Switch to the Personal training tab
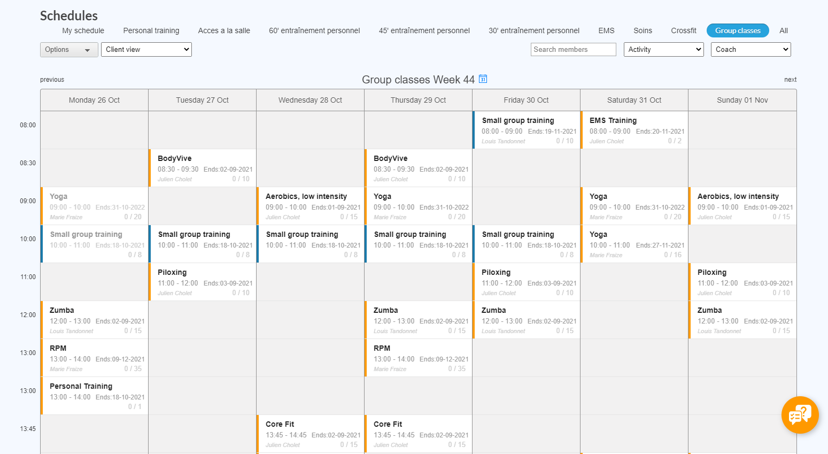This screenshot has height=454, width=828. pos(151,30)
